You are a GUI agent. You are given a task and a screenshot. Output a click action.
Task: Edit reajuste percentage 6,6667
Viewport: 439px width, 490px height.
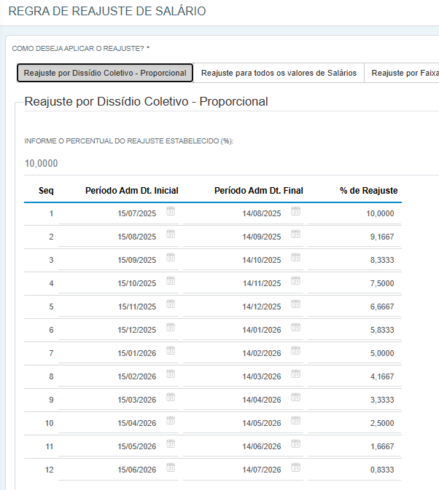(354, 307)
